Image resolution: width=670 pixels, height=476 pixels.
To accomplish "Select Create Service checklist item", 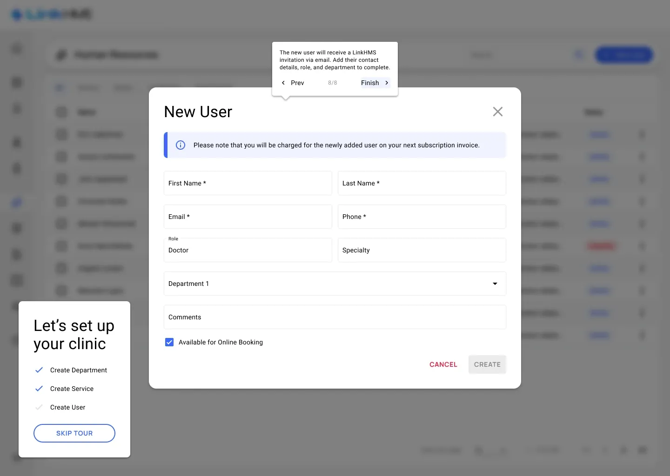I will [x=72, y=389].
